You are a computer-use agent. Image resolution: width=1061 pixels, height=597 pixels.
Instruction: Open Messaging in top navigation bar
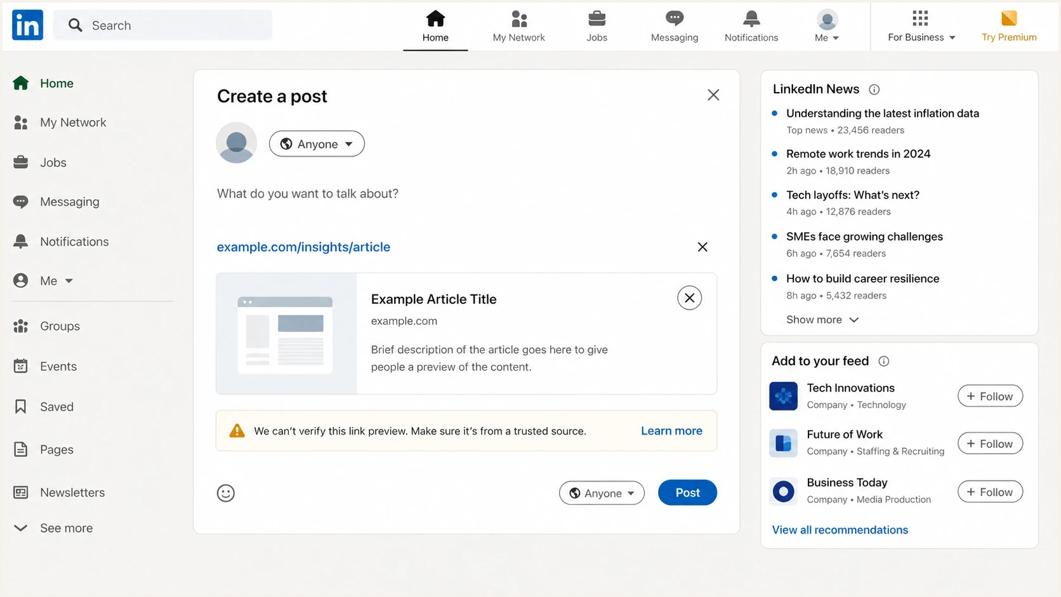[x=675, y=26]
